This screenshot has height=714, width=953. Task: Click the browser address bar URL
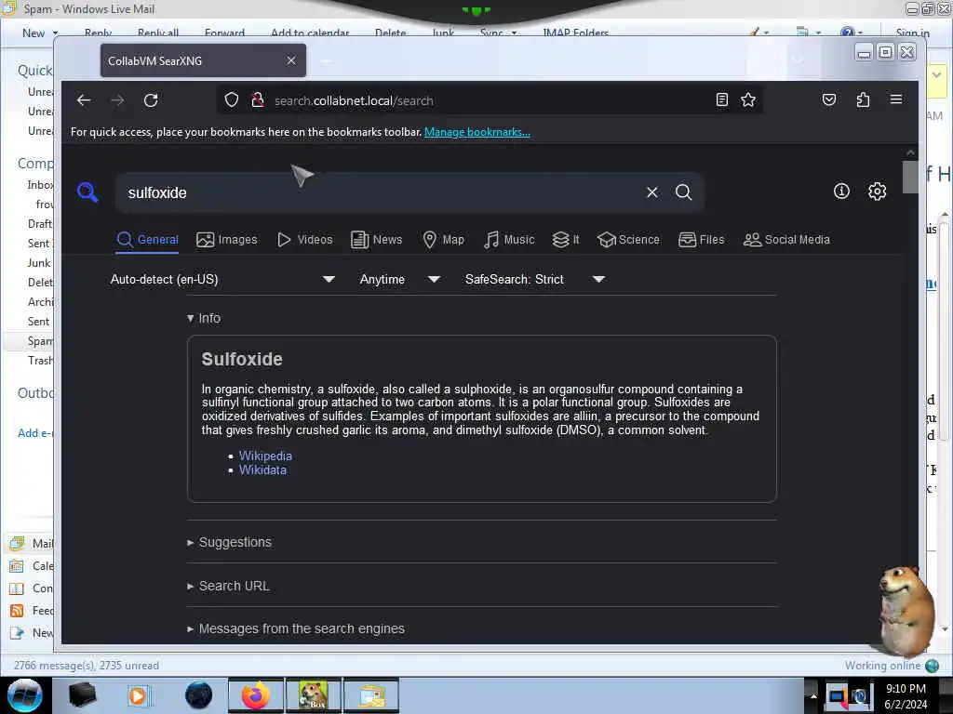click(354, 100)
